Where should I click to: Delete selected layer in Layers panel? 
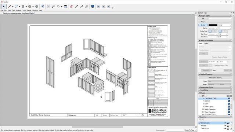coord(203,120)
